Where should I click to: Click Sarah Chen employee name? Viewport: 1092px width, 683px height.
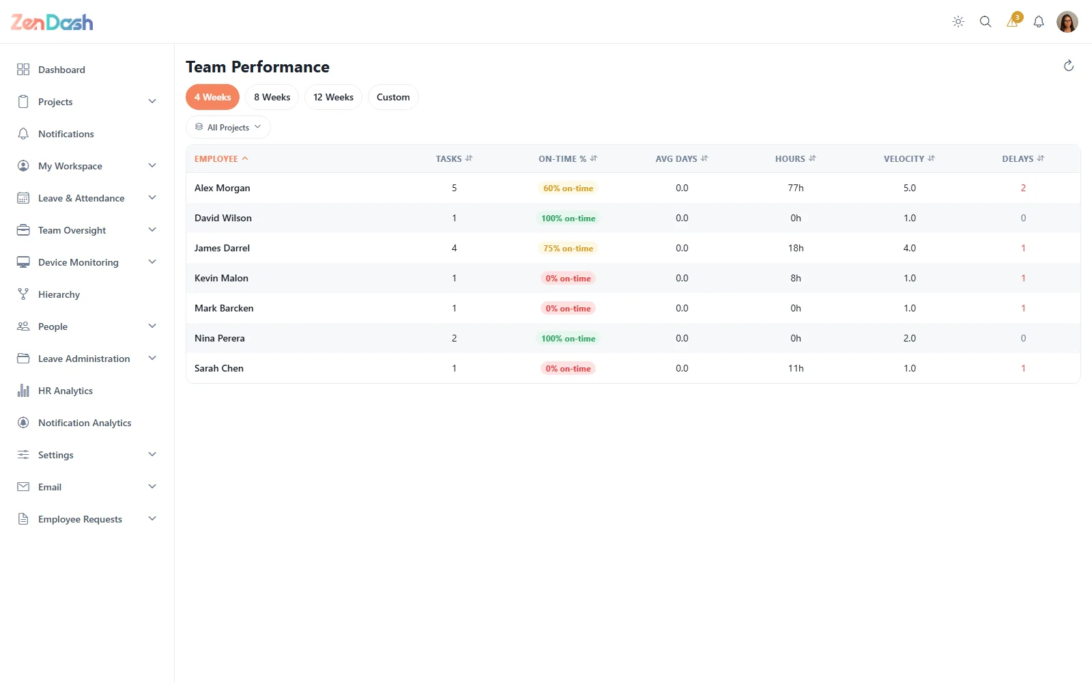[218, 368]
